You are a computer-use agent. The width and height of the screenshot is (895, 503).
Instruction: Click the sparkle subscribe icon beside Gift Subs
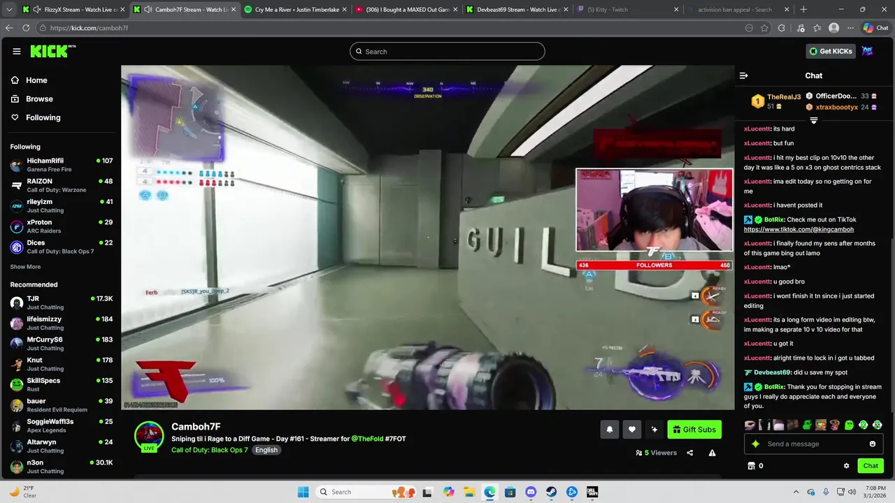pyautogui.click(x=654, y=430)
